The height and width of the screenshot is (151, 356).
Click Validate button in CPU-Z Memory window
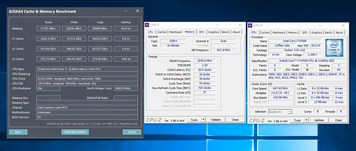216,120
